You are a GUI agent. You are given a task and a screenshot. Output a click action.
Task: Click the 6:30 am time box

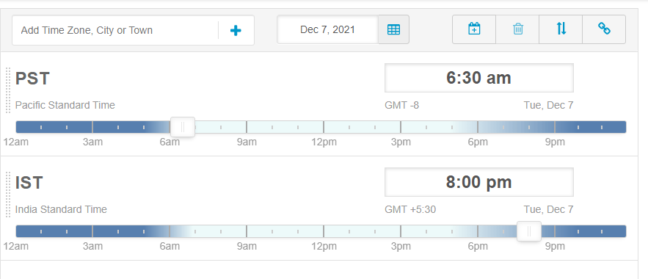tap(478, 78)
